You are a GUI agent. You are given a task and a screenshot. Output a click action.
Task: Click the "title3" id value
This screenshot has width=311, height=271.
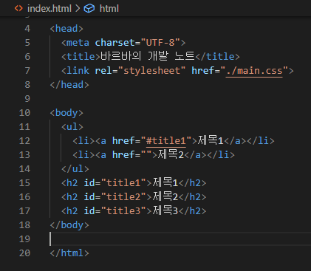click(123, 211)
